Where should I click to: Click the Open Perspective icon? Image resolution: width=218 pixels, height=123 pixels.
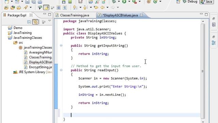(x=178, y=1)
